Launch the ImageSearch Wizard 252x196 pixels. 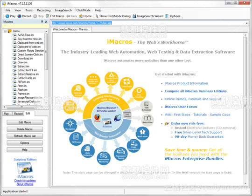148,16
